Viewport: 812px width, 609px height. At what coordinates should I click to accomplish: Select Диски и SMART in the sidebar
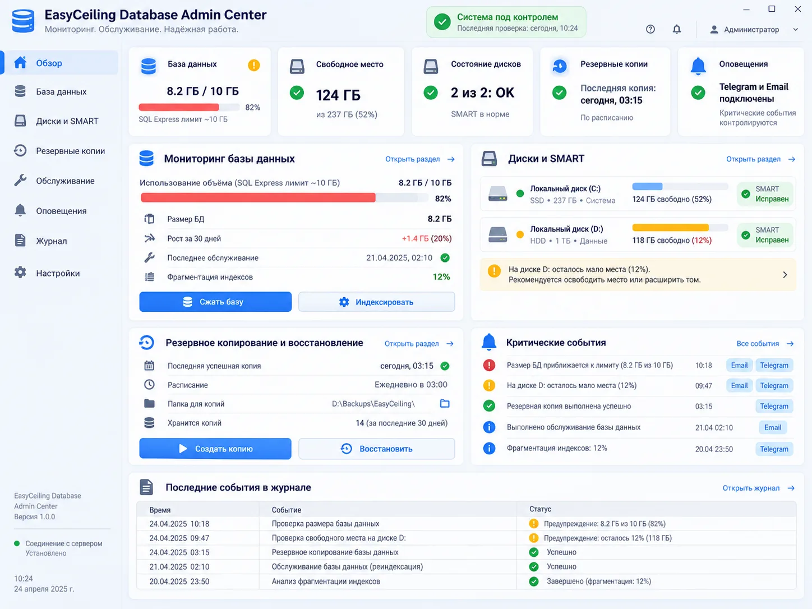coord(61,121)
